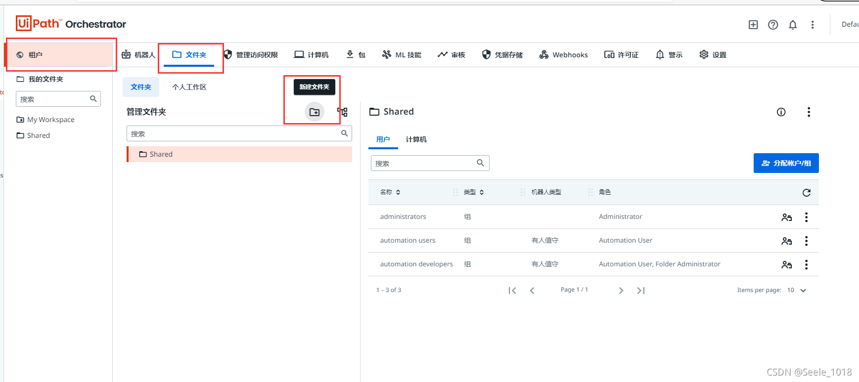Click the 分配帐户/组 button

786,163
